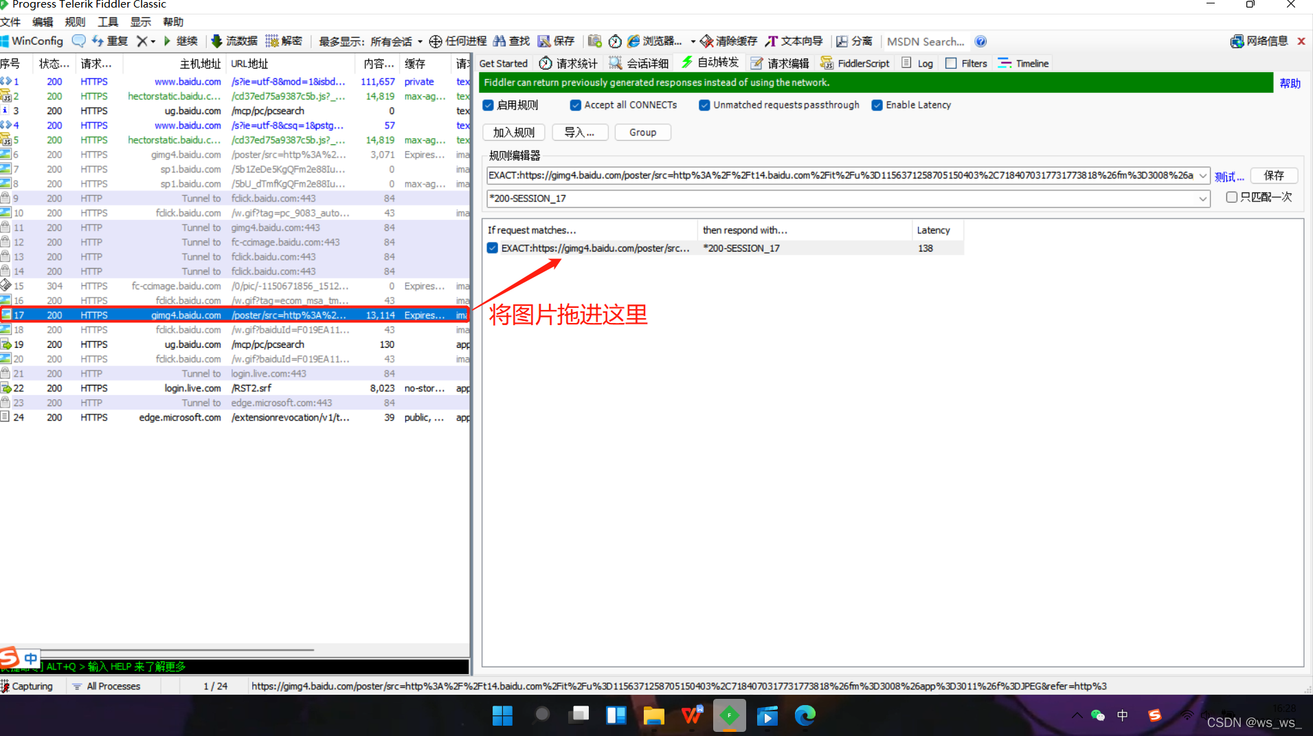
Task: Click the Any Process (任何进程) target icon
Action: pyautogui.click(x=436, y=41)
